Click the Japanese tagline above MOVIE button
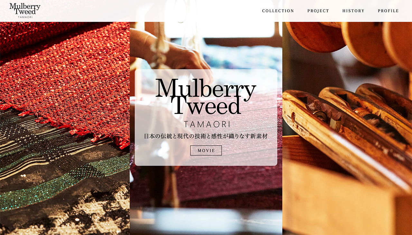The image size is (412, 235). pyautogui.click(x=206, y=136)
